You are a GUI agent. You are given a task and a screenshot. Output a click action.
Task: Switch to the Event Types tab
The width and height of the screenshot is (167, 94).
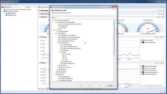point(16,7)
